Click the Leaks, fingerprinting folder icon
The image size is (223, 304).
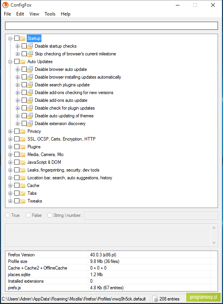coord(23,170)
